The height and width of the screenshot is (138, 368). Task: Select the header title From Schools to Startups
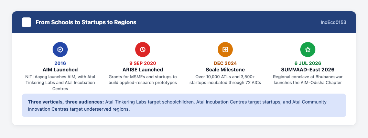[x=86, y=23]
